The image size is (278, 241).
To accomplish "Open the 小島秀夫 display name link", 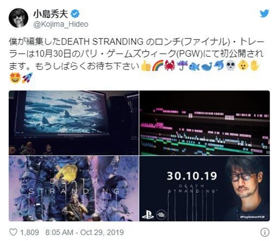I will point(51,14).
